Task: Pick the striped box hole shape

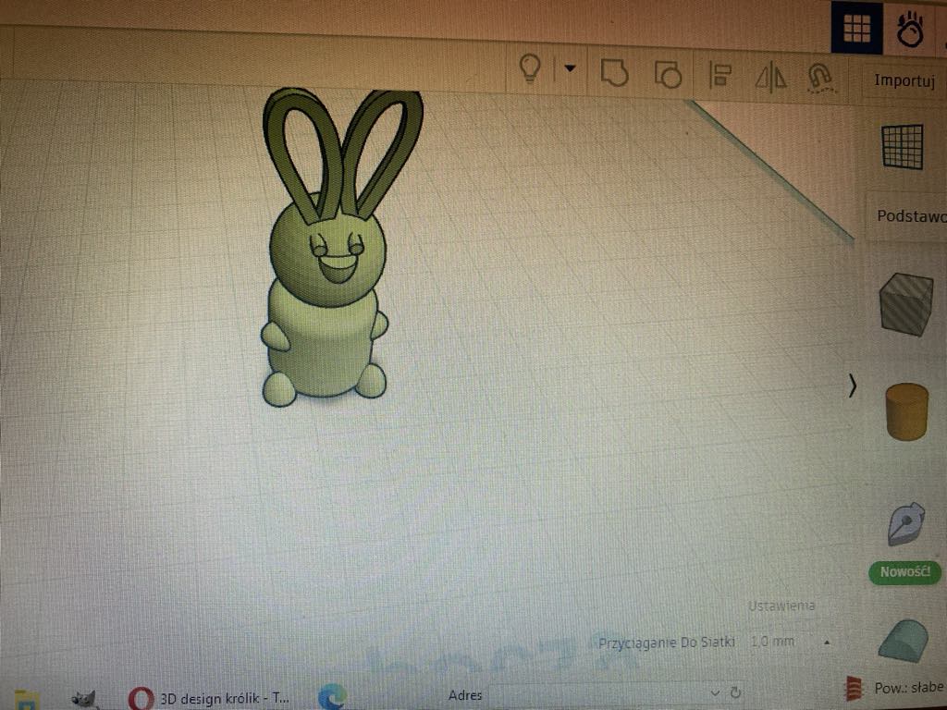Action: click(906, 303)
